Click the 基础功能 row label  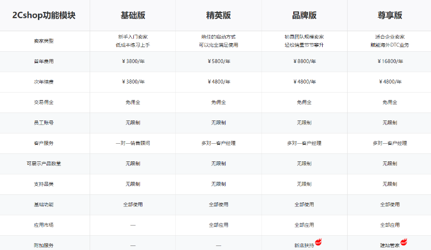tap(44, 205)
